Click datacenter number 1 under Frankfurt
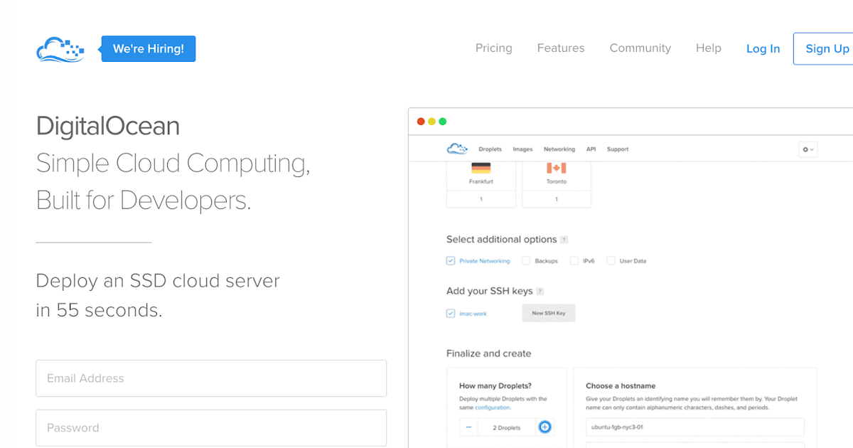The width and height of the screenshot is (853, 448). pyautogui.click(x=481, y=200)
